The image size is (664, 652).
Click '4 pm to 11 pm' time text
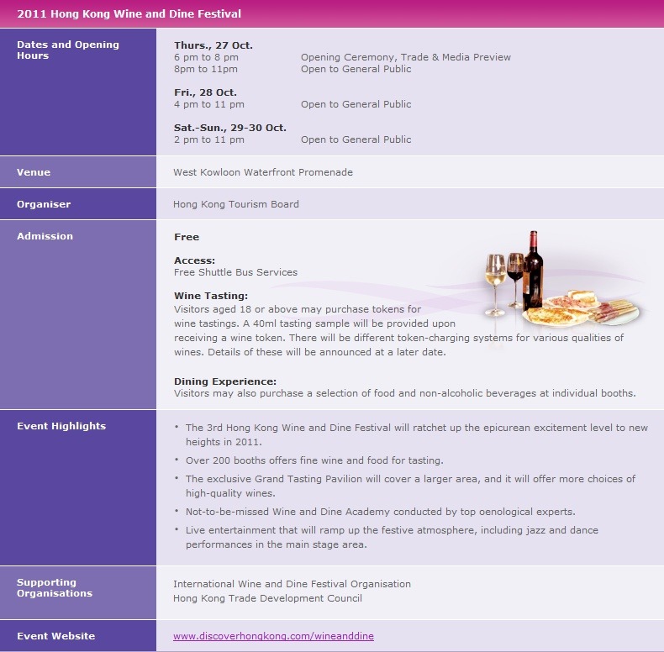tap(208, 104)
